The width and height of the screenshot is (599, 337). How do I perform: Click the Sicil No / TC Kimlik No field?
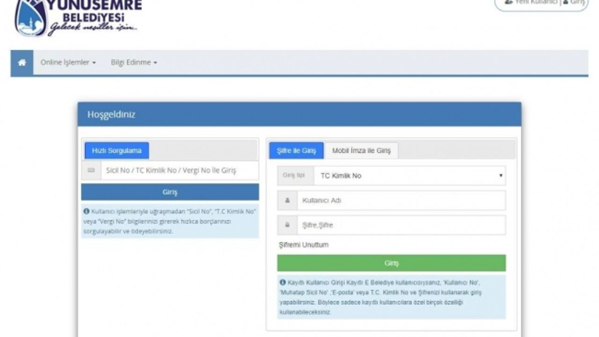179,170
